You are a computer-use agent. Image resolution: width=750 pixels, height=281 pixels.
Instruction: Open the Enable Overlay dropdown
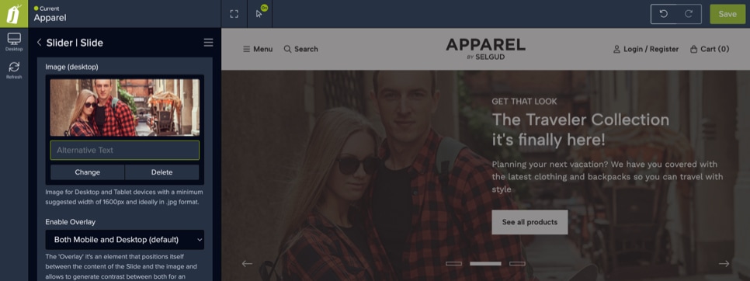(125, 239)
